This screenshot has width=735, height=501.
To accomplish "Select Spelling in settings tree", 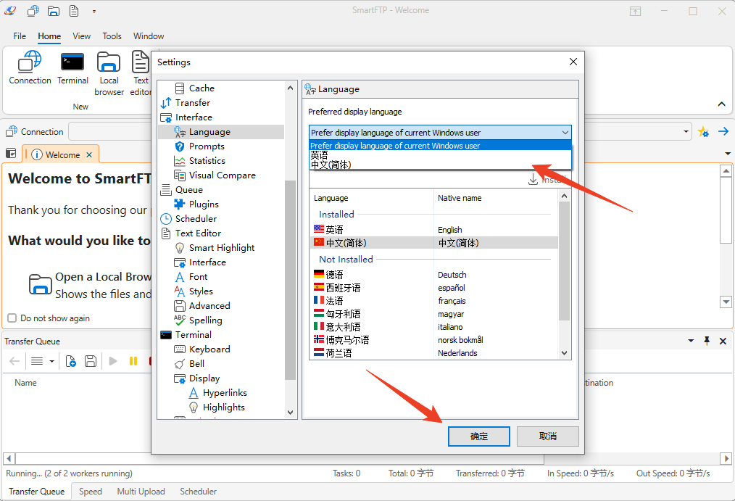I will coord(205,320).
